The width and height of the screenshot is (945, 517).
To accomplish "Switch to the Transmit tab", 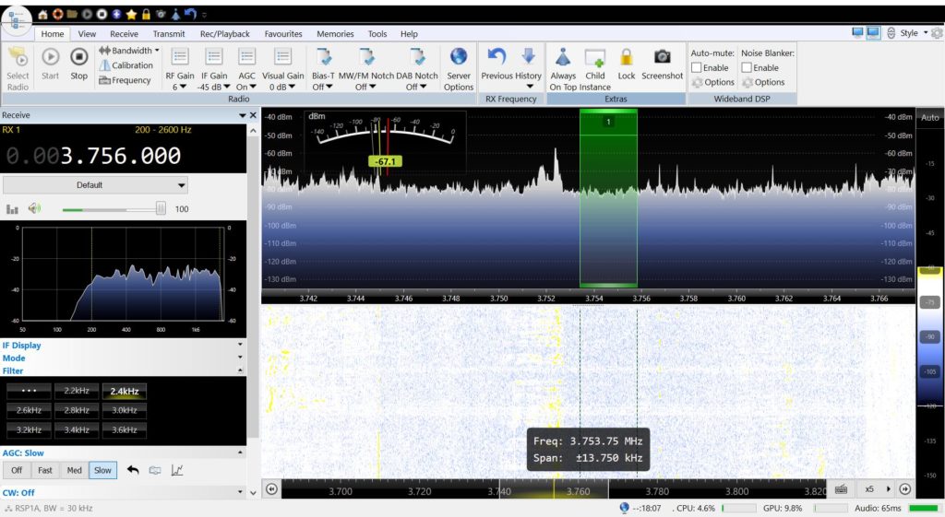I will click(169, 34).
